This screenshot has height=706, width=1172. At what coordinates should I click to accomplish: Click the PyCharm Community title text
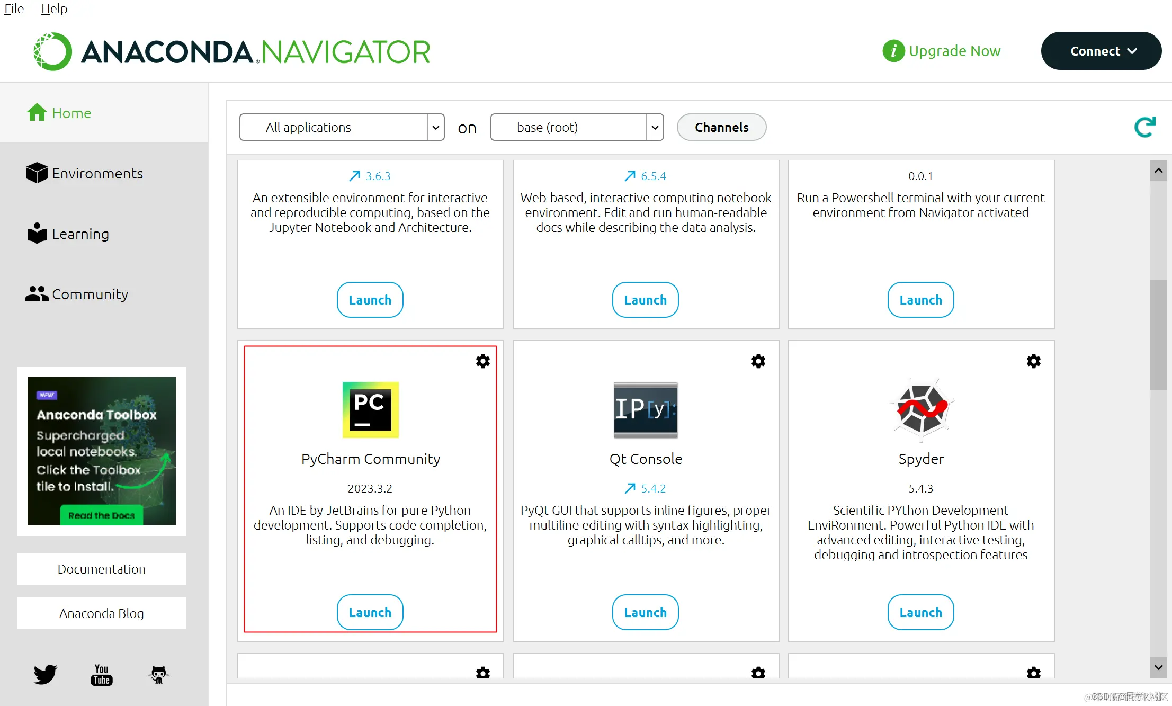(370, 459)
